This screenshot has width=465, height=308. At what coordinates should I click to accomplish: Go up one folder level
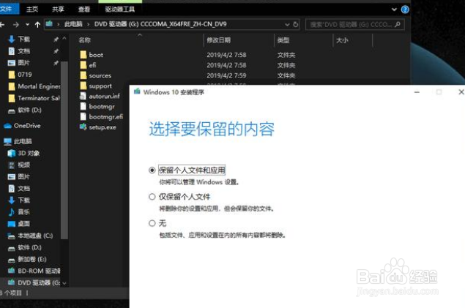tap(37, 25)
